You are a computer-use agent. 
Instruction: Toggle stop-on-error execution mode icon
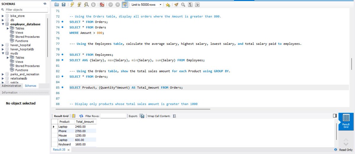(x=102, y=5)
